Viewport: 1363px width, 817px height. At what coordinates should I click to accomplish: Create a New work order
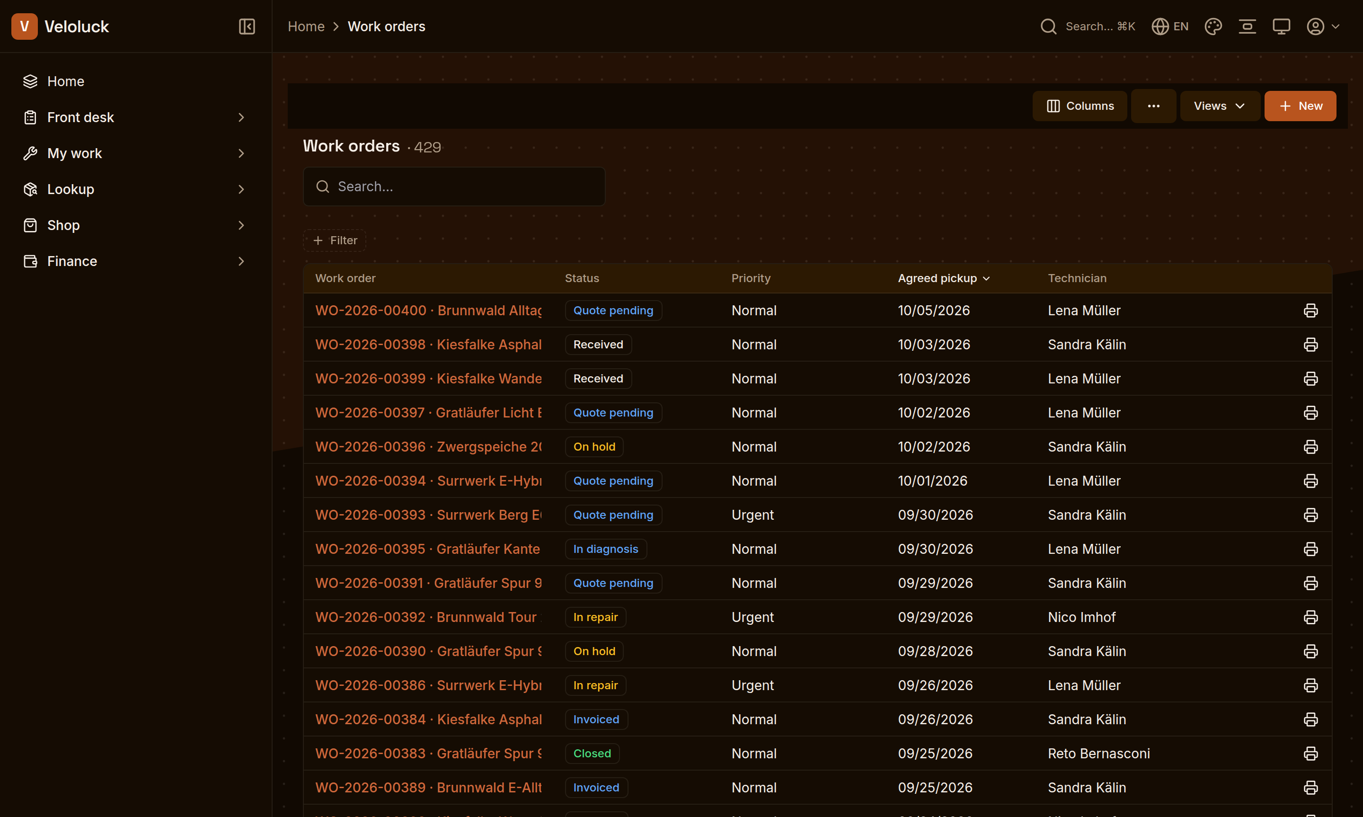point(1300,106)
